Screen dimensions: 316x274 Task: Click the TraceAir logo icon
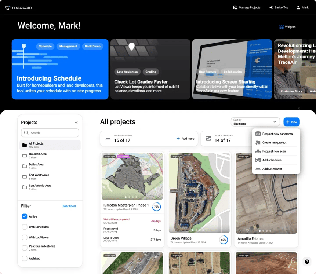pos(7,7)
